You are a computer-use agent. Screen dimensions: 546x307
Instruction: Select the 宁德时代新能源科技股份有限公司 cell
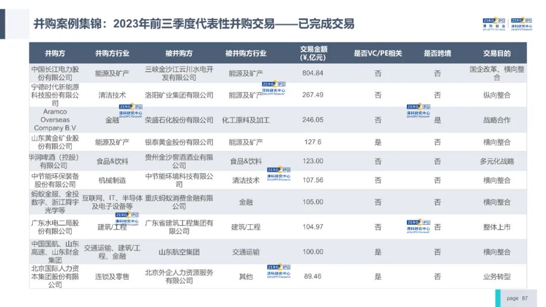coord(55,95)
